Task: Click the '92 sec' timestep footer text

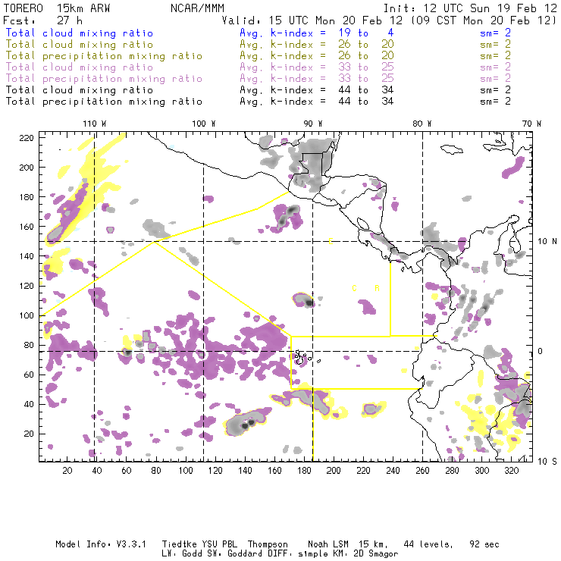Action: coord(484,544)
